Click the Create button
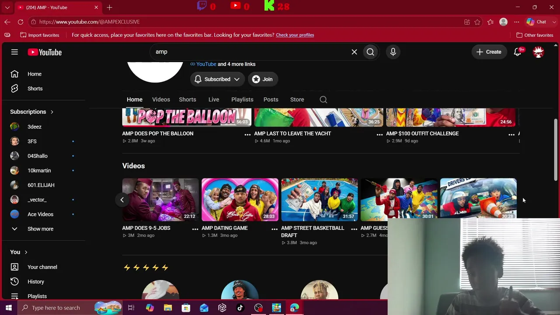The width and height of the screenshot is (560, 315). [489, 52]
